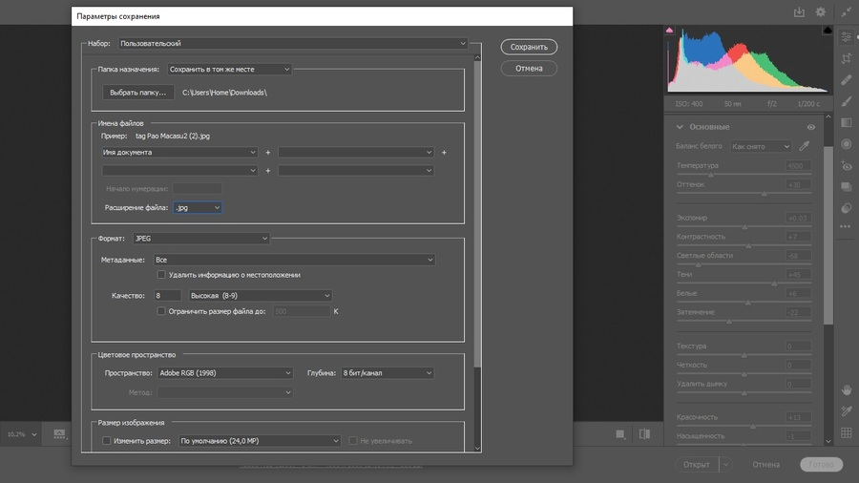
Task: Toggle visibility eye of Основные panel
Action: point(810,127)
